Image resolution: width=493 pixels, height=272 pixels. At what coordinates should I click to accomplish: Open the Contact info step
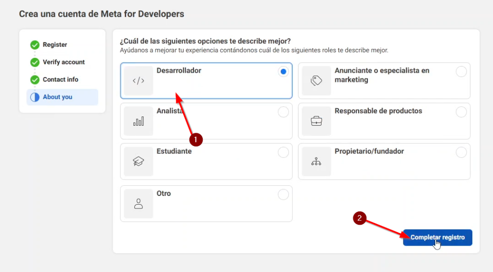tap(60, 79)
